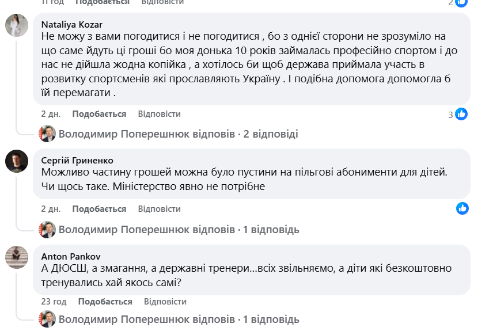Image resolution: width=489 pixels, height=331 pixels.
Task: Click Володимир Поперешнюк's avatar under Сергій's comment
Action: click(x=47, y=230)
